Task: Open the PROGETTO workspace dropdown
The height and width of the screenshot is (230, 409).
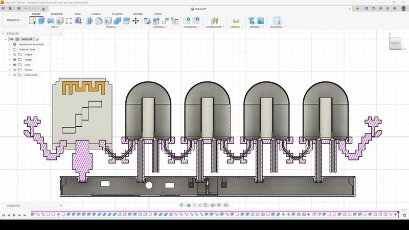Action: point(13,21)
